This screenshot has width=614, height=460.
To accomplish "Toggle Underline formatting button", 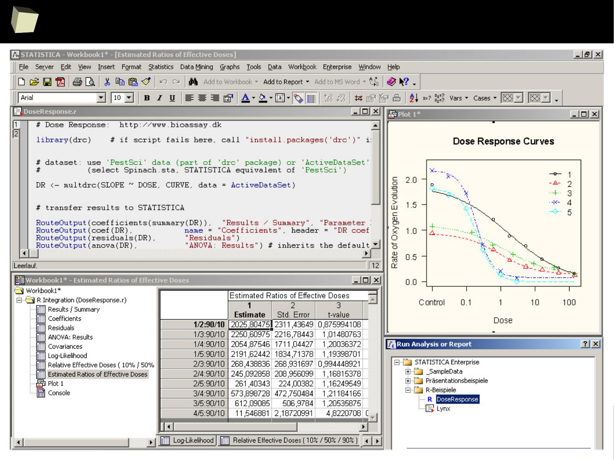I will pos(172,98).
